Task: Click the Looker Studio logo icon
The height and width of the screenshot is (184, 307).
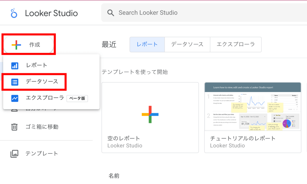Action: tap(14, 13)
